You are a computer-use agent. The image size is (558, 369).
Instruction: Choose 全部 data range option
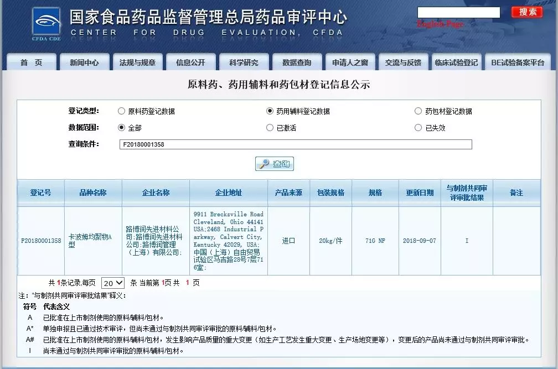(121, 128)
